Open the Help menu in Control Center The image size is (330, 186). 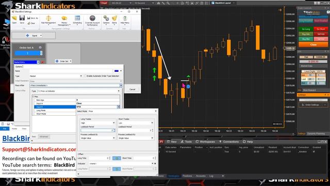tap(248, 142)
